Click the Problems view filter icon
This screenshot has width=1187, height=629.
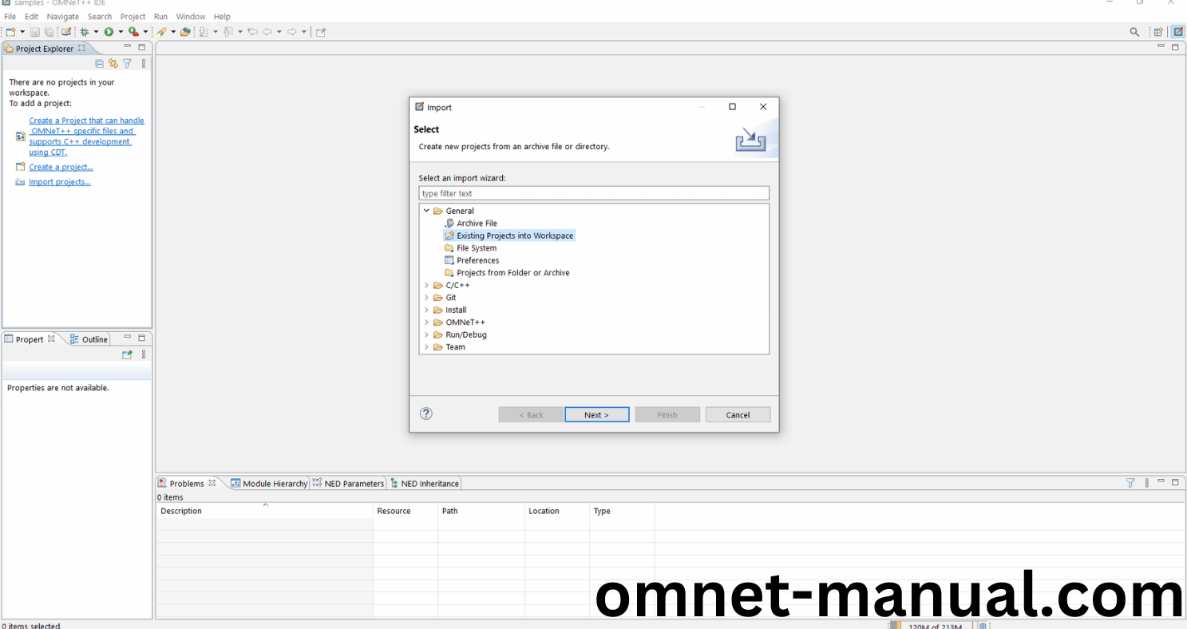[x=1130, y=483]
